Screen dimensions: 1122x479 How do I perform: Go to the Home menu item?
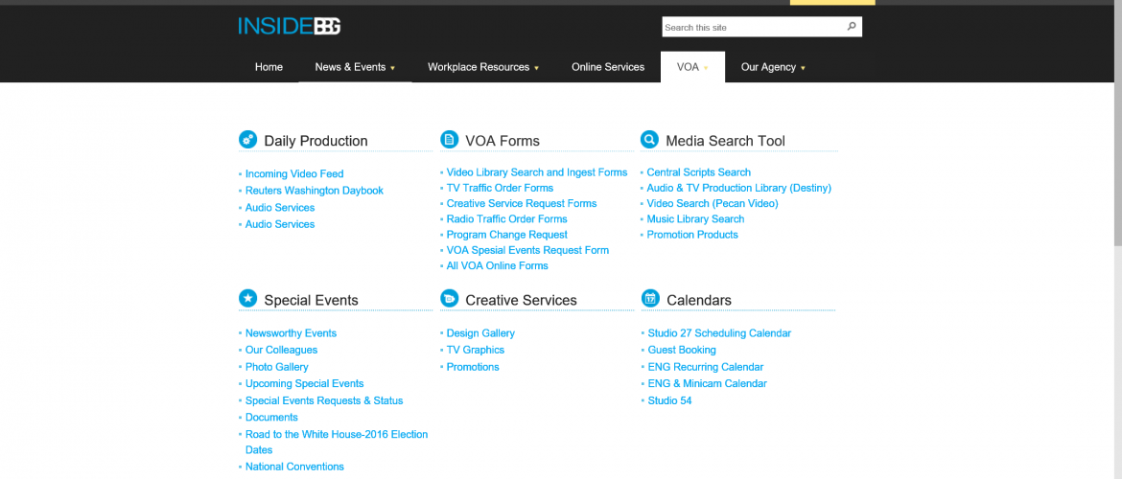269,66
